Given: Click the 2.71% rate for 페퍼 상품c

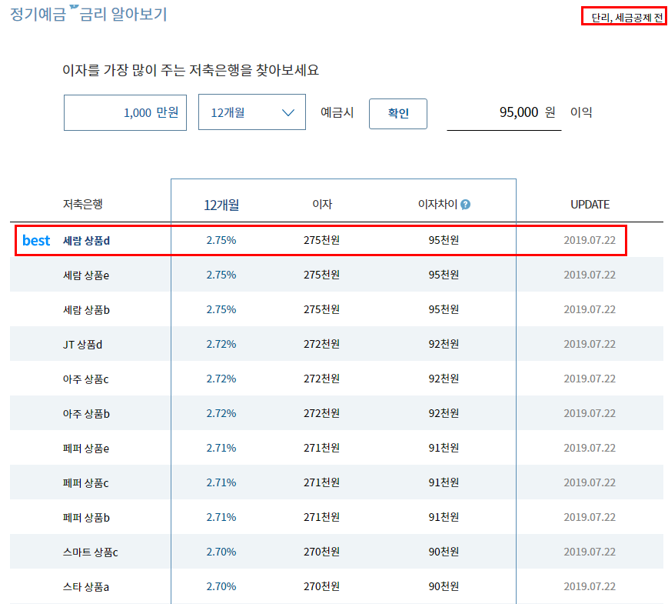Looking at the screenshot, I should click(221, 482).
